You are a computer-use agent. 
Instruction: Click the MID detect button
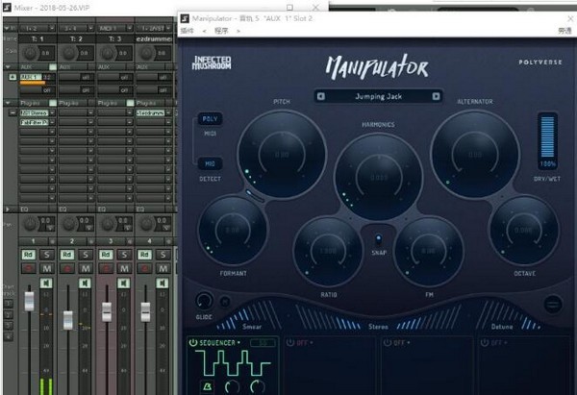pos(210,163)
